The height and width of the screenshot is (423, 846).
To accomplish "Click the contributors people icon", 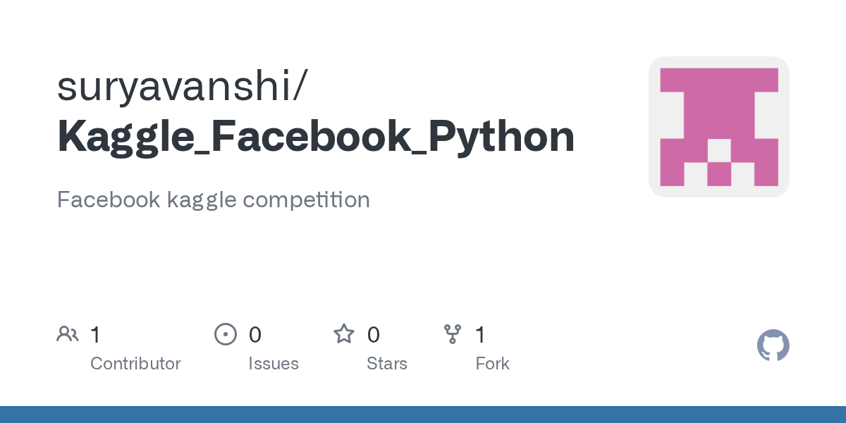I will [x=68, y=334].
